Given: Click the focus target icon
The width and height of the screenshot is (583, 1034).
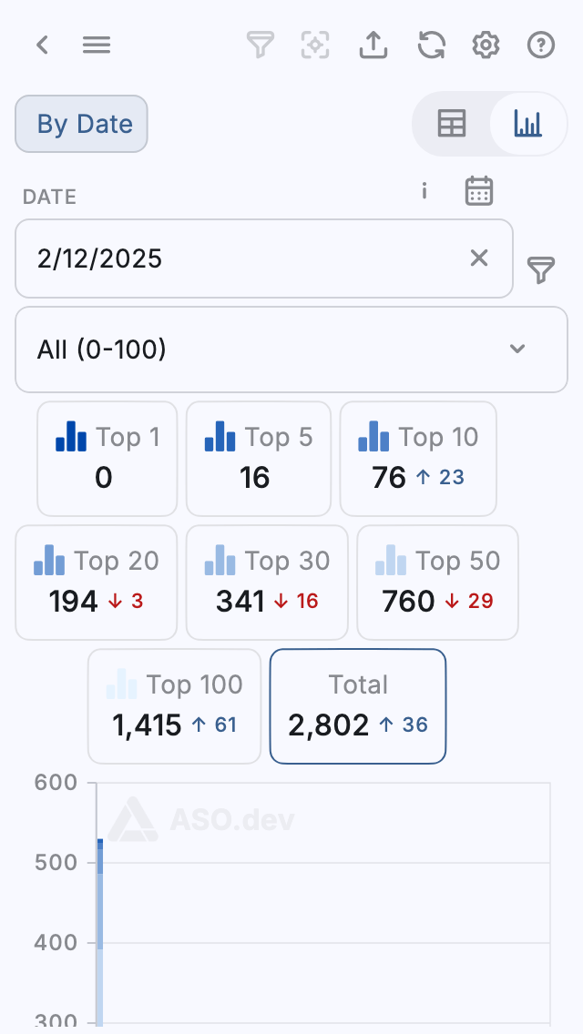Looking at the screenshot, I should pos(315,45).
